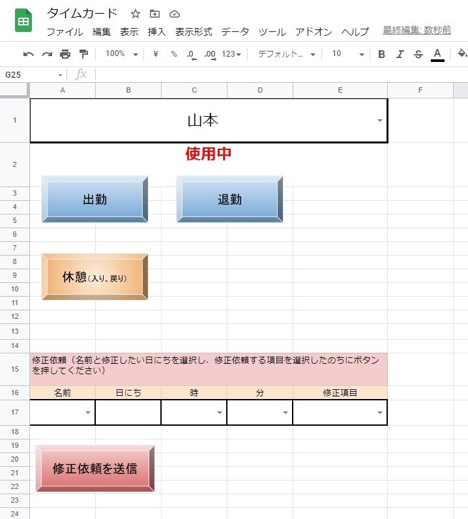Screen dimensions: 468x519
Task: Print the spreadsheet
Action: 65,54
